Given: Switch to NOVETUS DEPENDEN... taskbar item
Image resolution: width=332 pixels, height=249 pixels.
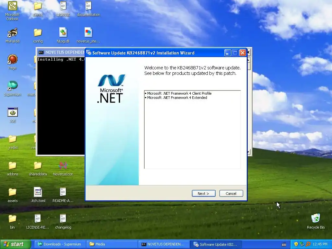Looking at the screenshot, I should [164, 244].
